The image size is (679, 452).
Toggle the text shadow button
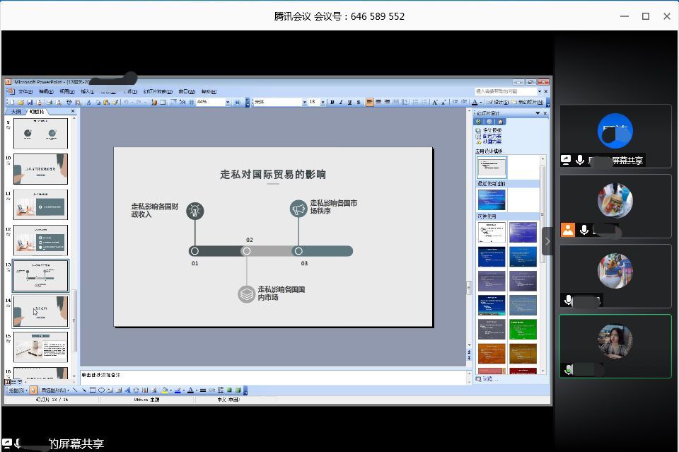click(x=358, y=102)
